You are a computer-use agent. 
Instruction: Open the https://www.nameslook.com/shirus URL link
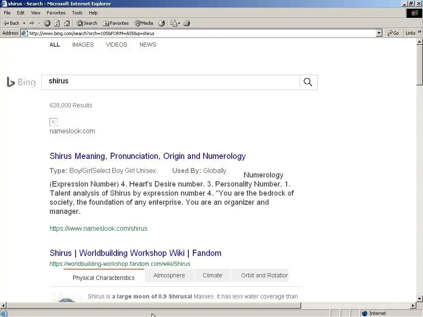98,229
